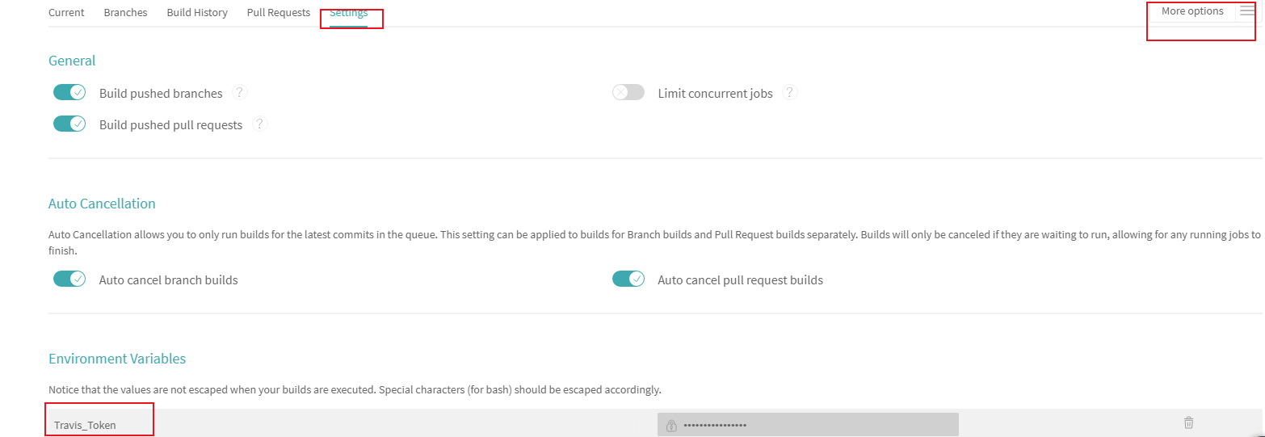Expand the More options dropdown

click(x=1191, y=11)
